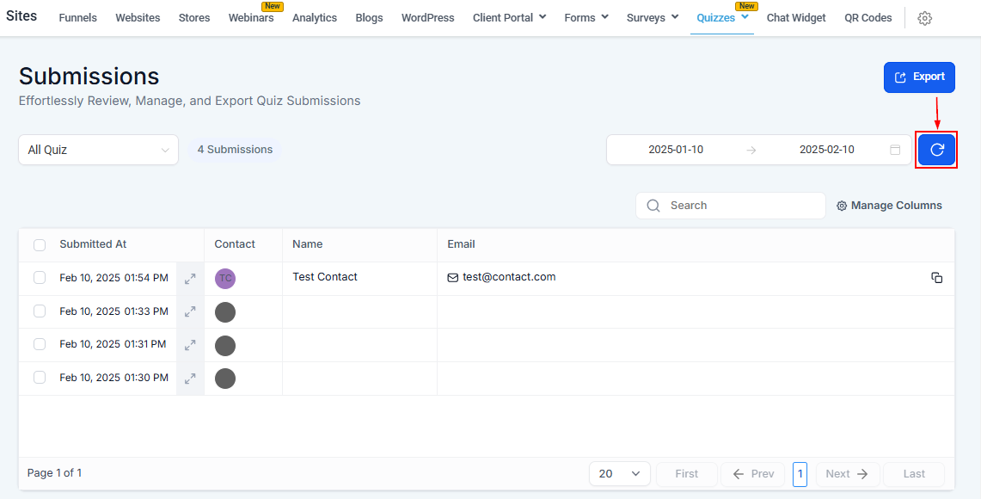
Task: Click the TC contact avatar
Action: coord(225,279)
